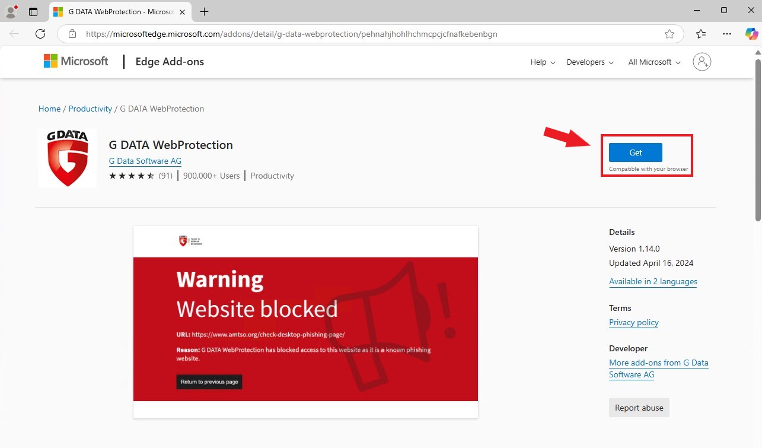The width and height of the screenshot is (762, 448).
Task: Open G Data Software AG publisher link
Action: pos(145,161)
